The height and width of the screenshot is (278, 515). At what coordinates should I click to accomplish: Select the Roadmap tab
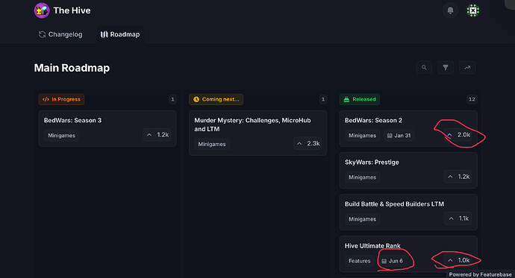coord(120,34)
